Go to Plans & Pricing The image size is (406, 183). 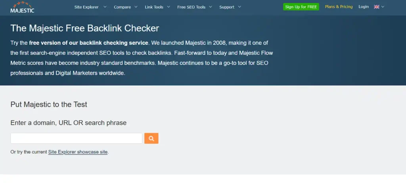click(x=339, y=7)
